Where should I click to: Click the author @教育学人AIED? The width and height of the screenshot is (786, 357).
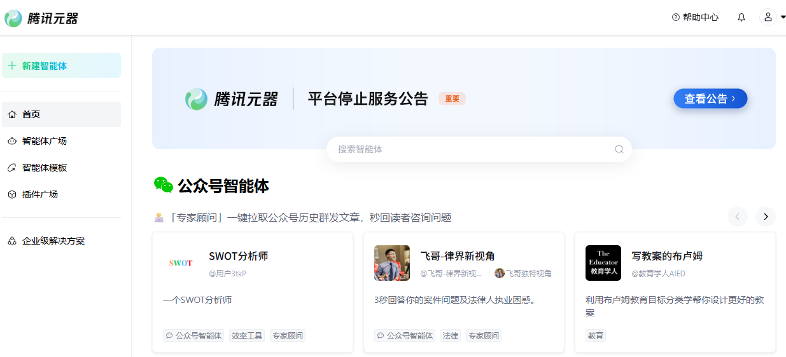tap(658, 273)
